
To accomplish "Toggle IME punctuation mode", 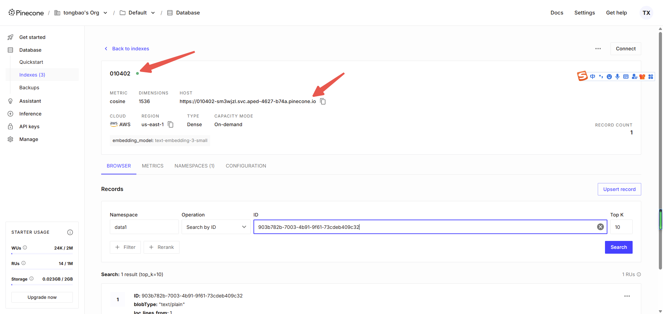I will [601, 77].
